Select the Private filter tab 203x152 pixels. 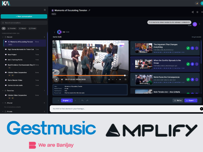point(32,28)
